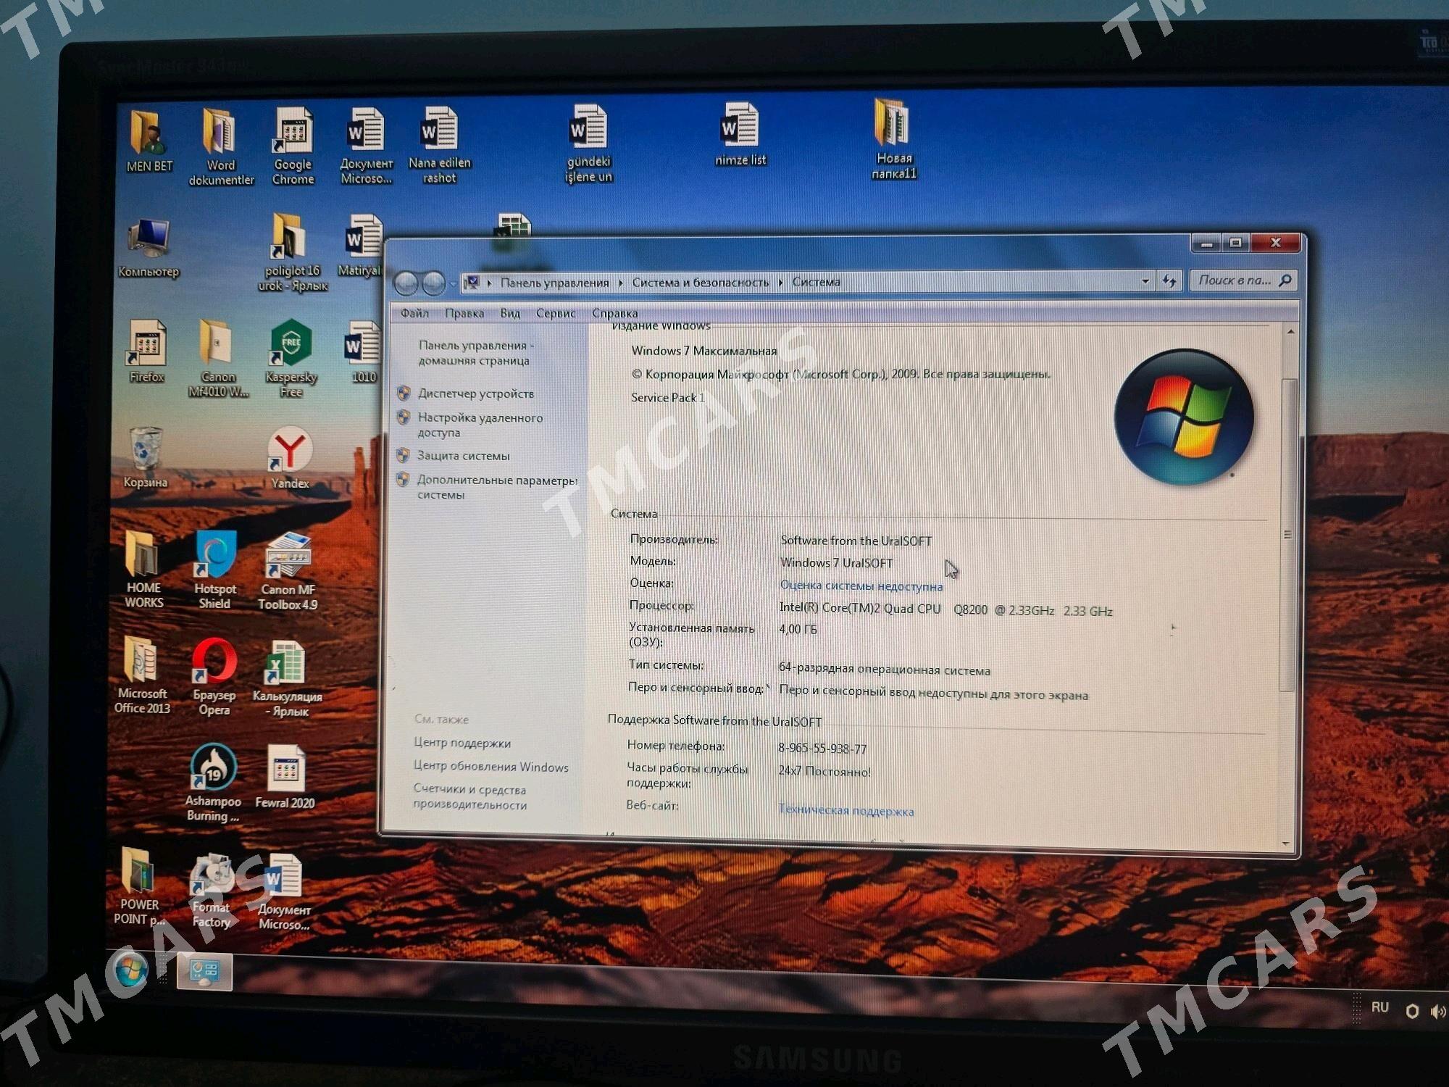1449x1087 pixels.
Task: Click Система и безопасность breadcrumb
Action: click(x=700, y=283)
